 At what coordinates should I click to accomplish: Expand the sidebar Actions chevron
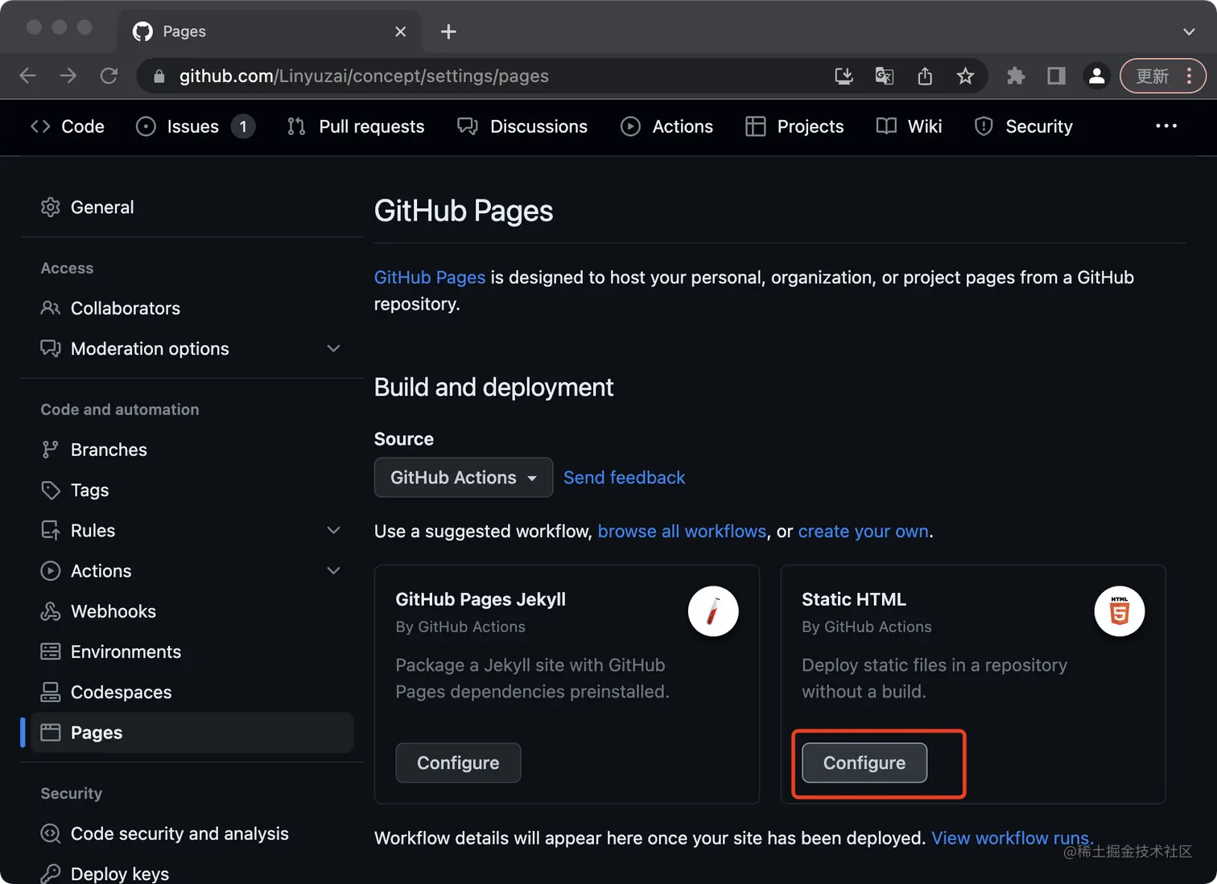[x=333, y=571]
